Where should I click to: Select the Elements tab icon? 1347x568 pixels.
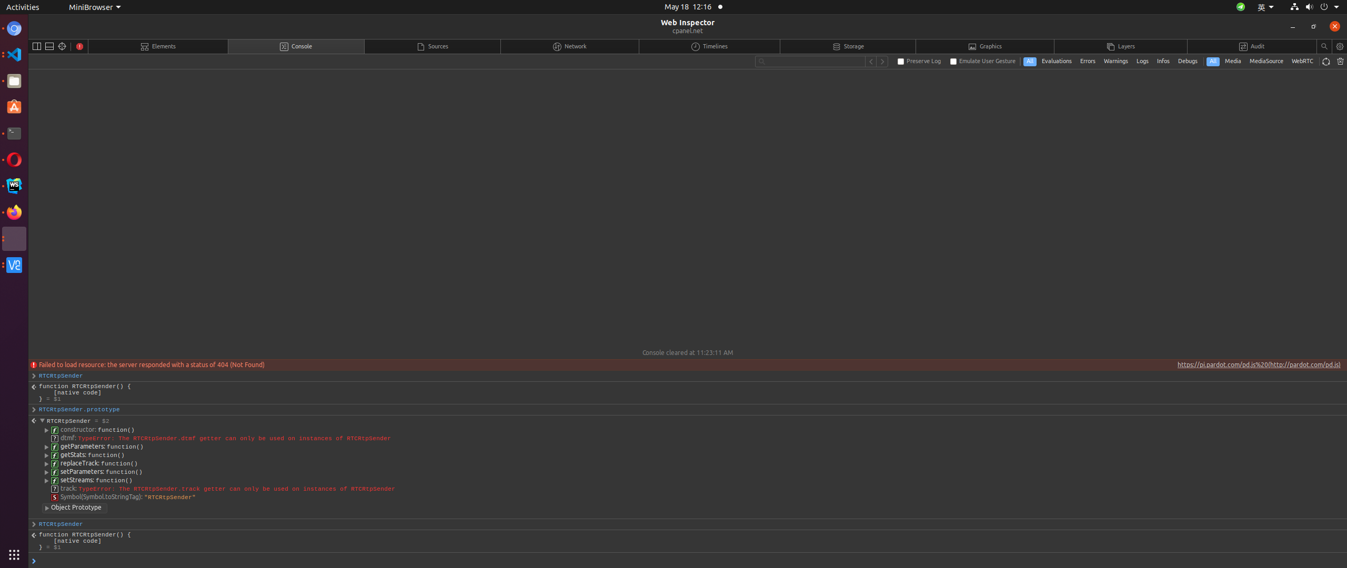144,46
